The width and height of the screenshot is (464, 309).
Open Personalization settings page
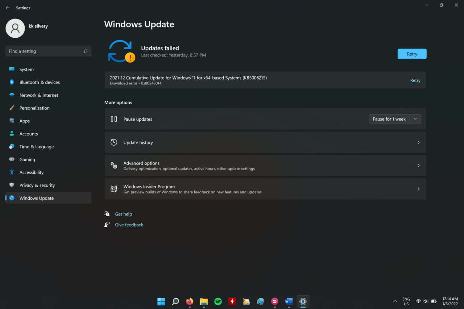pyautogui.click(x=48, y=108)
